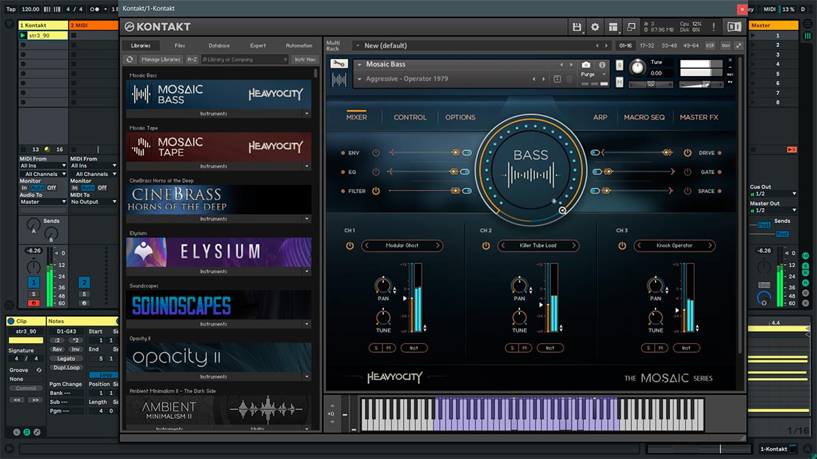817x459 pixels.
Task: Toggle CH 2 power button
Action: click(486, 245)
